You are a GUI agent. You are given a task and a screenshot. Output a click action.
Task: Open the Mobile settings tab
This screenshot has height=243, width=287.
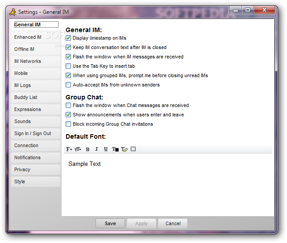click(36, 73)
